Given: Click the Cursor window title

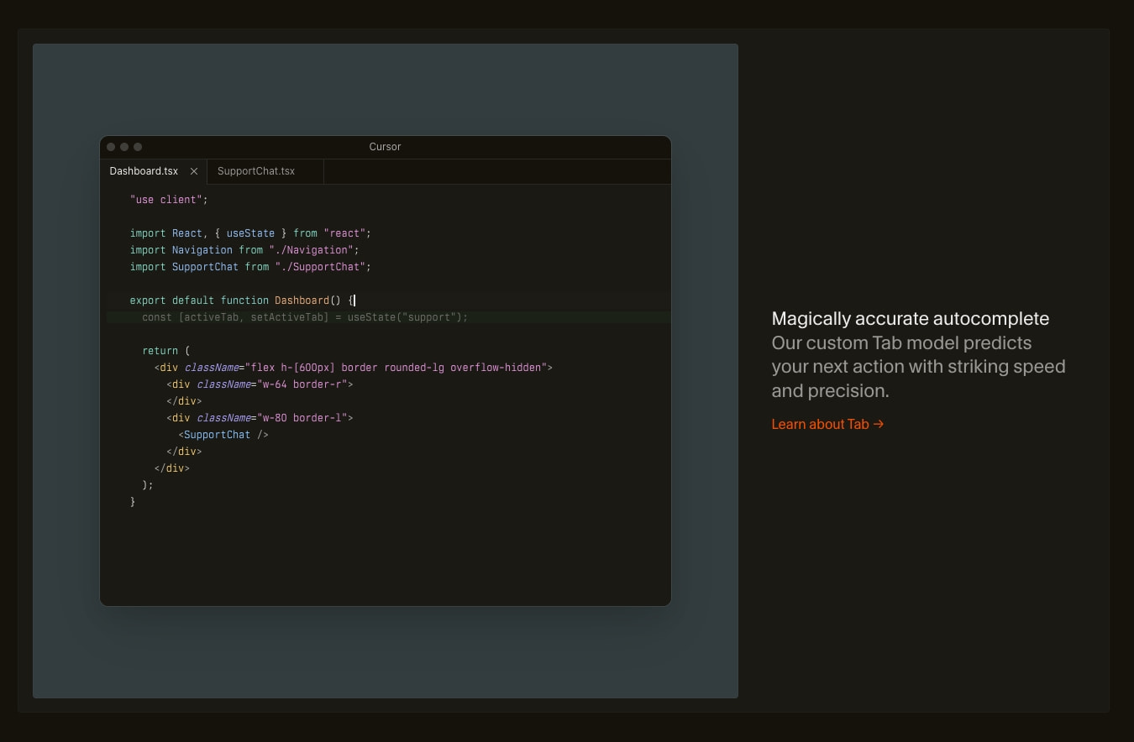Looking at the screenshot, I should pyautogui.click(x=385, y=147).
